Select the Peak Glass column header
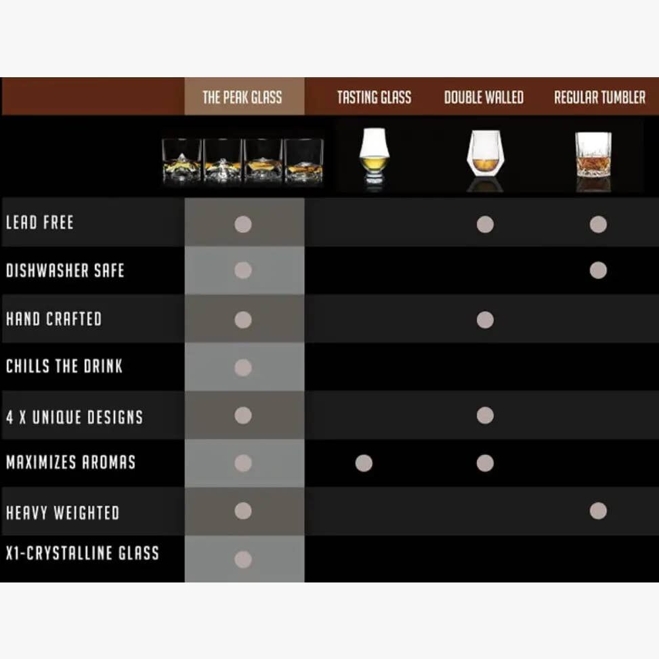 [242, 98]
